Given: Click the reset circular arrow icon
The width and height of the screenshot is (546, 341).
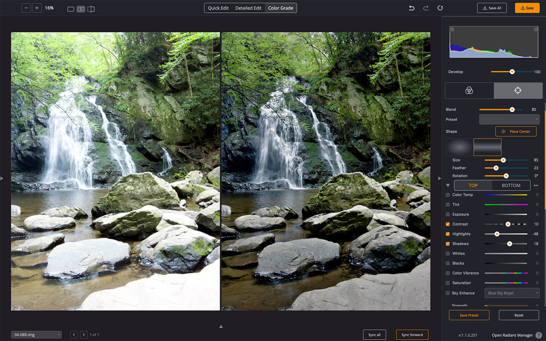Looking at the screenshot, I should coord(440,8).
